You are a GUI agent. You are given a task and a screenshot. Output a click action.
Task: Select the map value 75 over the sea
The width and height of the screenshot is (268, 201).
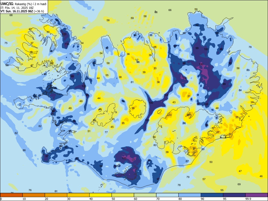pyautogui.click(x=6, y=43)
